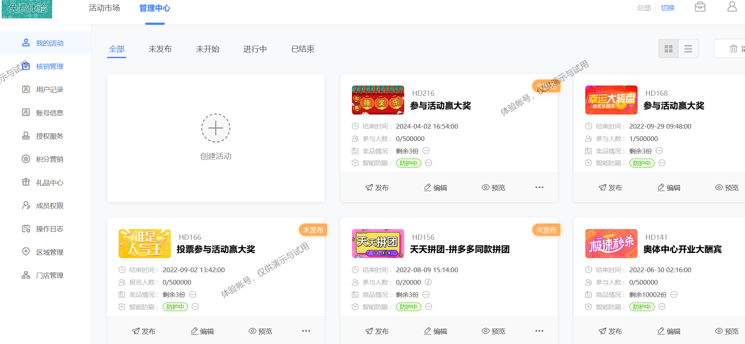Screen dimensions: 745x344
Task: Open the user profile icon
Action: pos(732,6)
